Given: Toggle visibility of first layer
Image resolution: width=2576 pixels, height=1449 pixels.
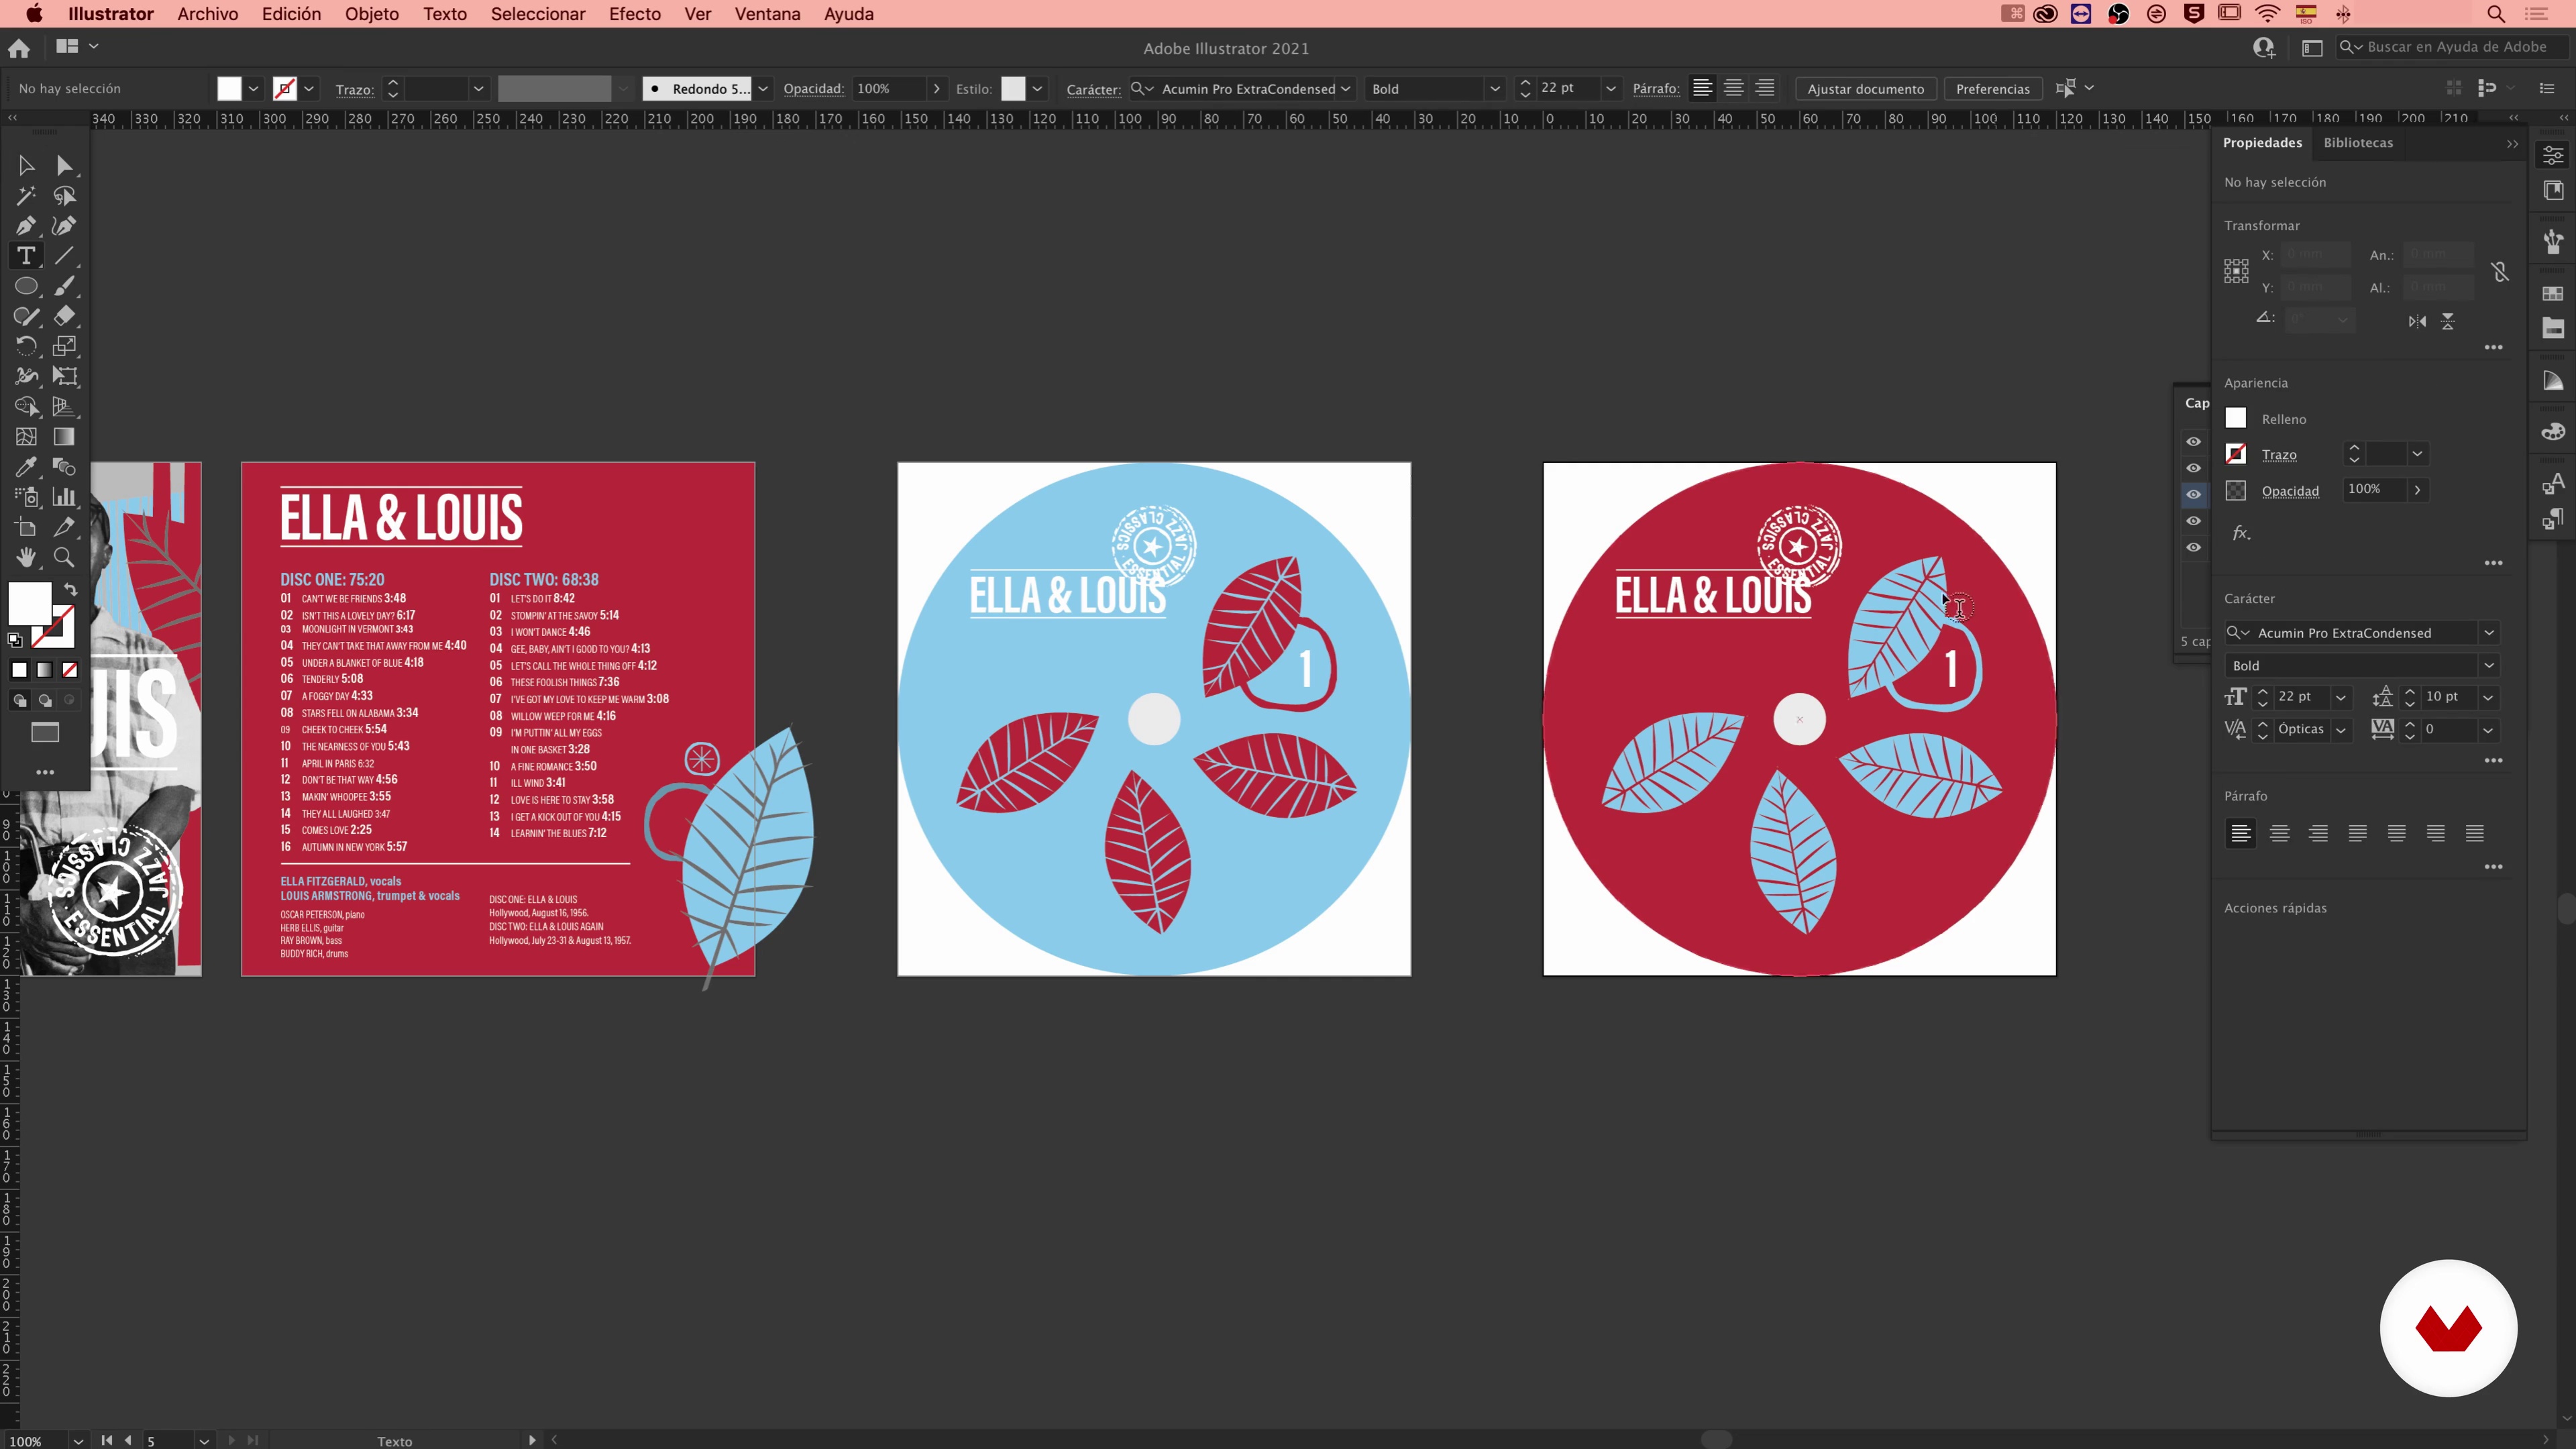Looking at the screenshot, I should tap(2193, 441).
